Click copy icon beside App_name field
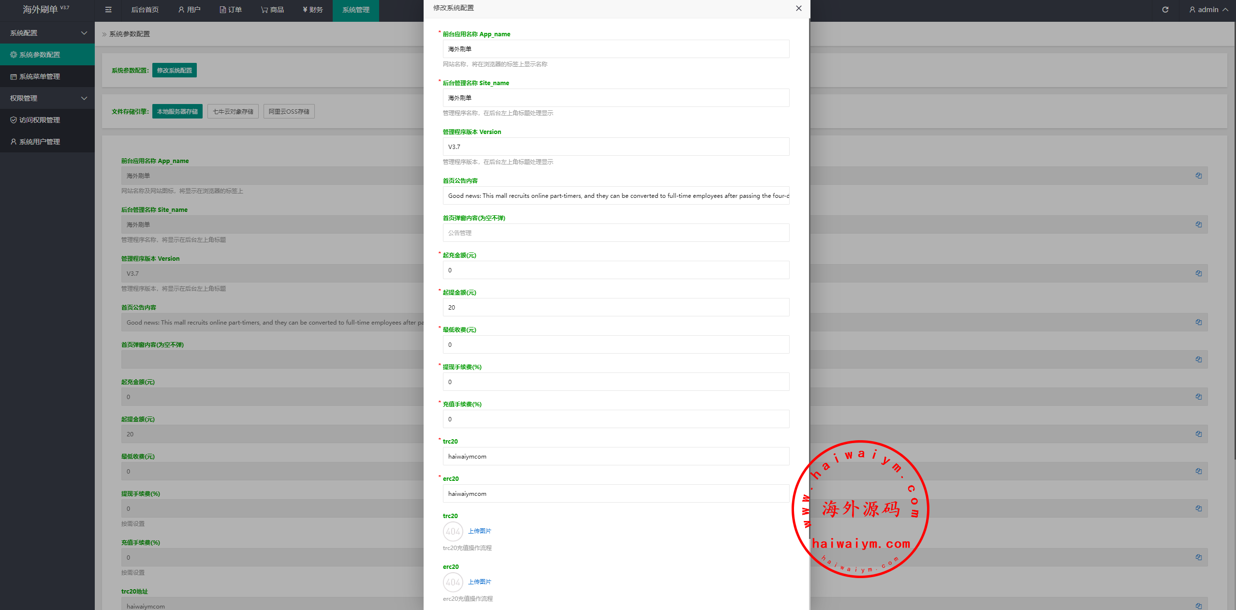 1198,176
